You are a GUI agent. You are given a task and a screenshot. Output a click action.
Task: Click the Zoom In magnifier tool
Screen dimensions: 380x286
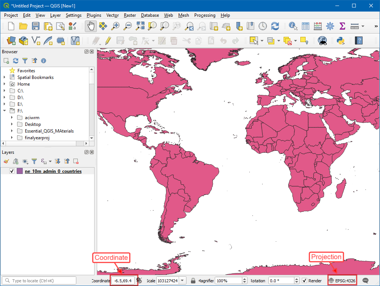[115, 26]
